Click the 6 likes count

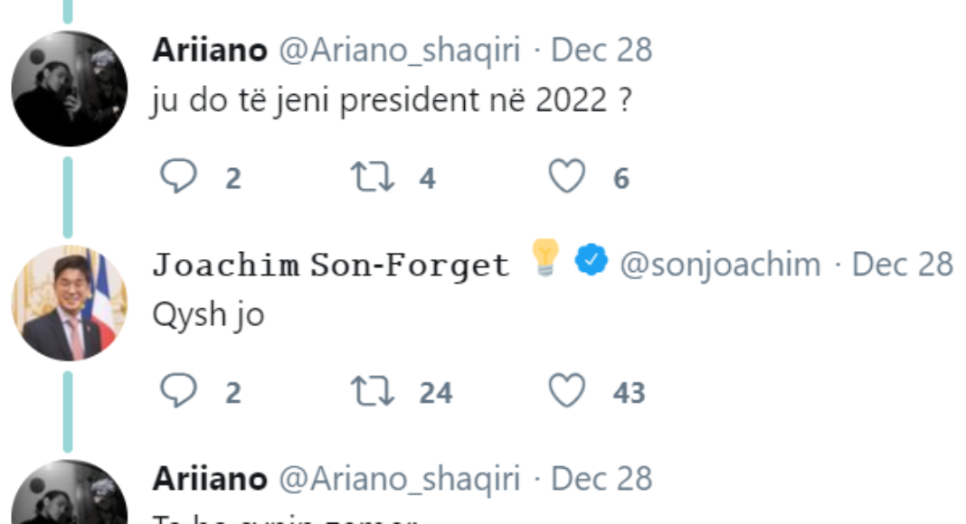(620, 179)
